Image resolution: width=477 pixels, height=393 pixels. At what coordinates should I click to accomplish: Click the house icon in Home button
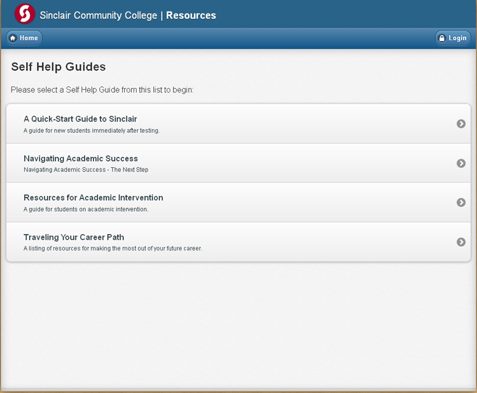coord(13,38)
